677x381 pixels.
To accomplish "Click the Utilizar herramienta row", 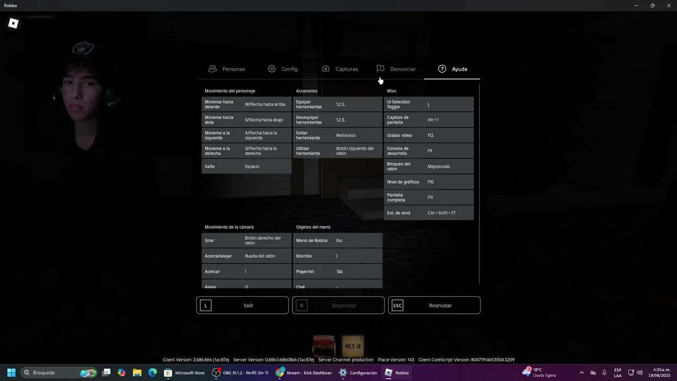I will (x=337, y=151).
